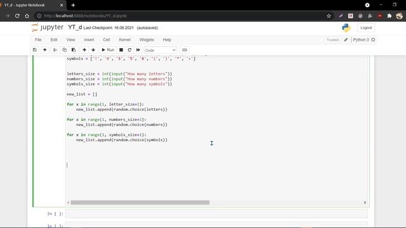Click the line new_list = []
This screenshot has height=228, width=406.
[82, 94]
